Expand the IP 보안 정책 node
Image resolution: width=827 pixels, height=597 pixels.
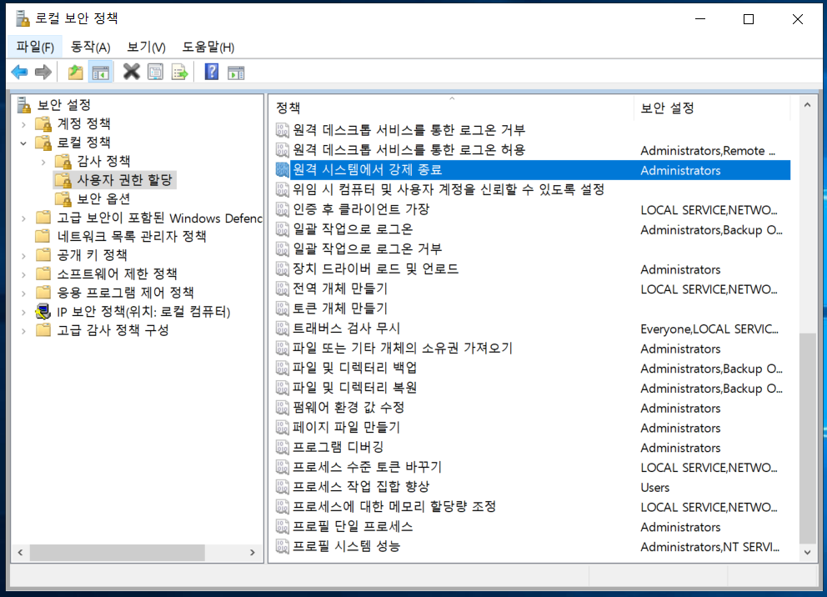pos(23,312)
